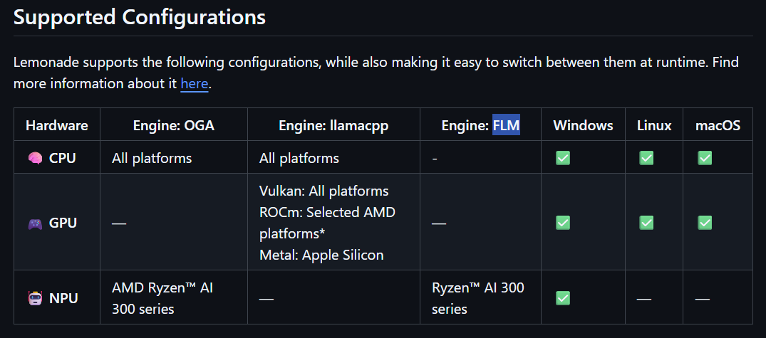The height and width of the screenshot is (338, 766).
Task: Click the pink brain CPU icon
Action: [x=35, y=158]
